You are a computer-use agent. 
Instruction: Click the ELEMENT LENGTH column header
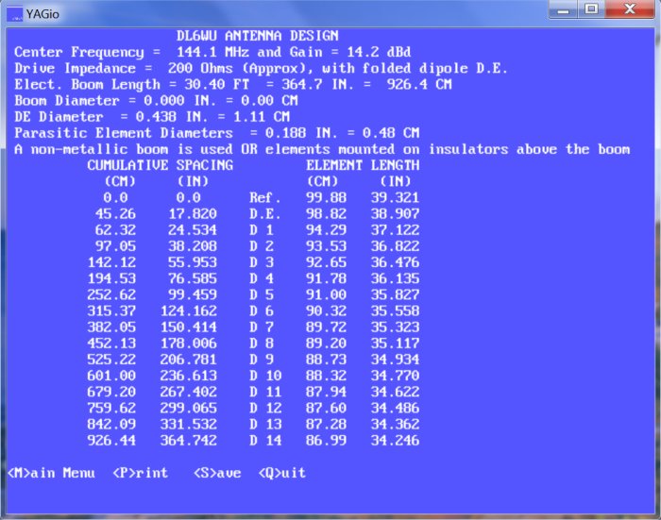tap(363, 165)
